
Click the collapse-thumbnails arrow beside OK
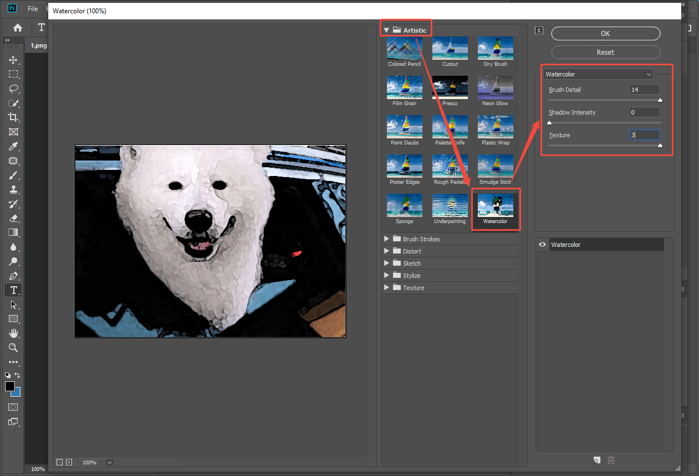539,30
